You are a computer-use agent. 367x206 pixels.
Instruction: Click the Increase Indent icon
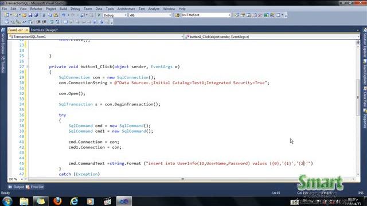[44, 22]
